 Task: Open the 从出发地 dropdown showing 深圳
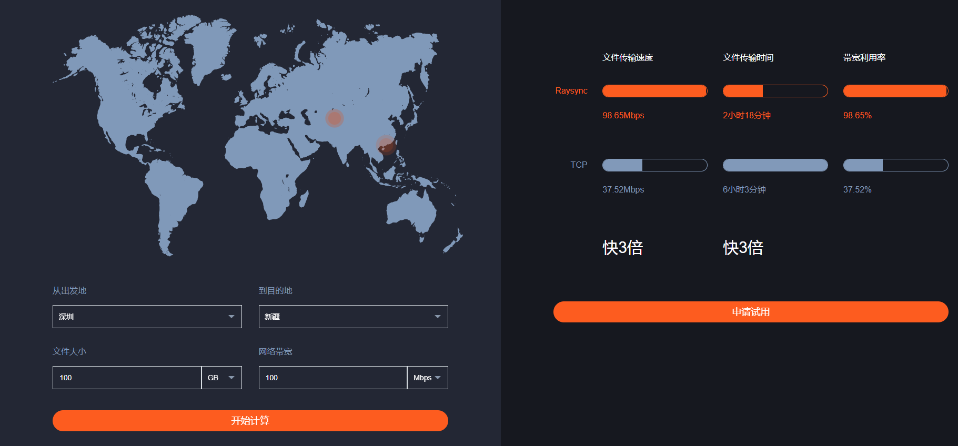pos(147,317)
